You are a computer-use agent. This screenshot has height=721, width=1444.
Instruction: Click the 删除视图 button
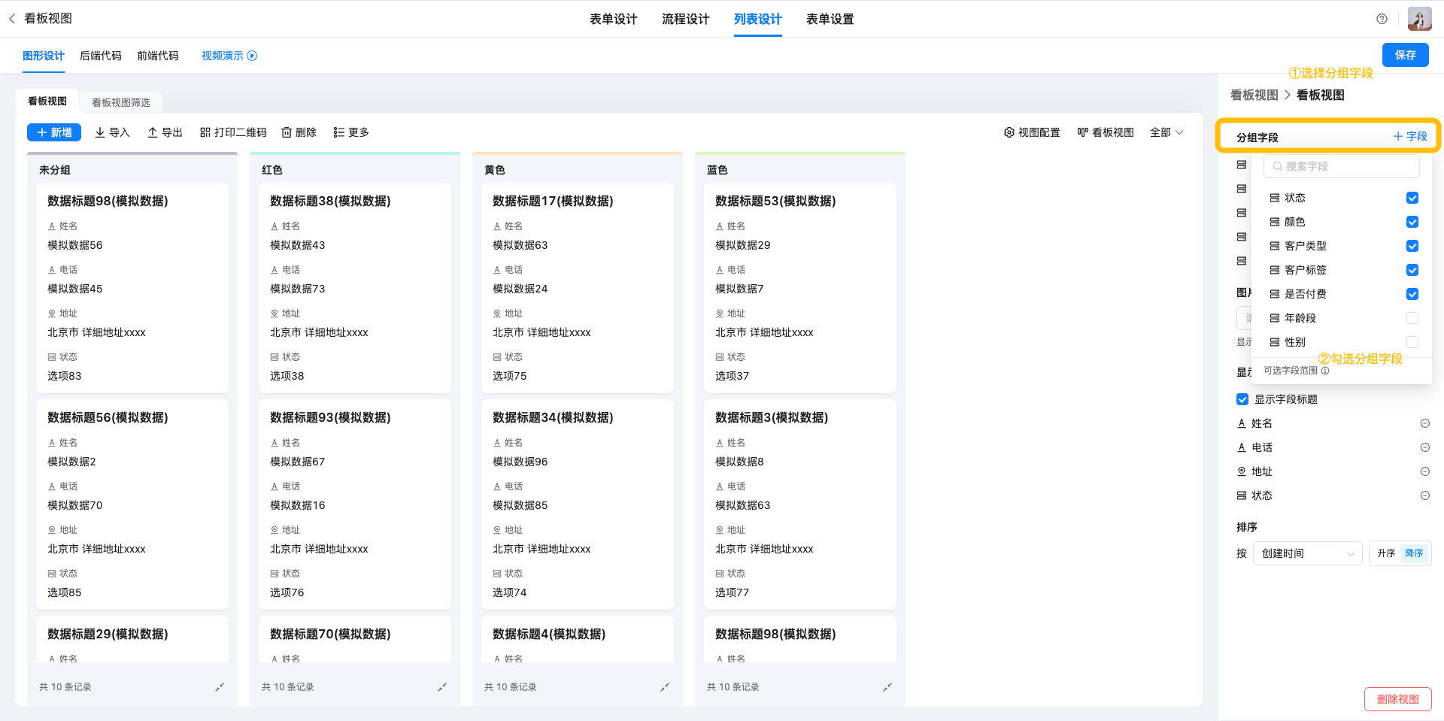[1398, 699]
